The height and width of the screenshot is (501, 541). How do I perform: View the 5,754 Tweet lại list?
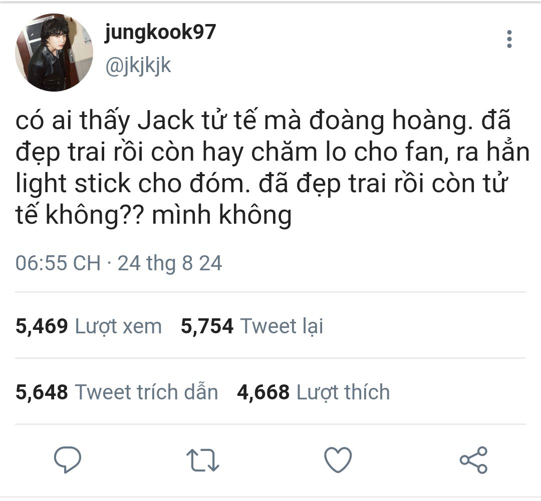click(x=252, y=326)
